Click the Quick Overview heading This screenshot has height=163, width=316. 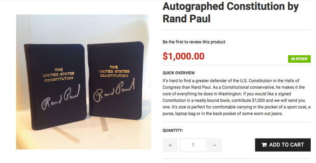pyautogui.click(x=179, y=73)
